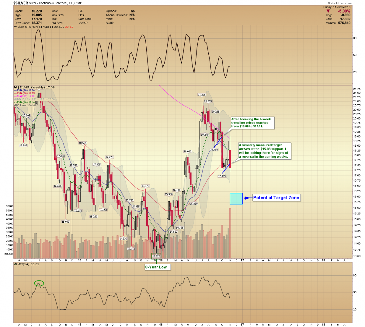Select the candlestick icon beside $SILVER (Weekly)

coord(15,87)
